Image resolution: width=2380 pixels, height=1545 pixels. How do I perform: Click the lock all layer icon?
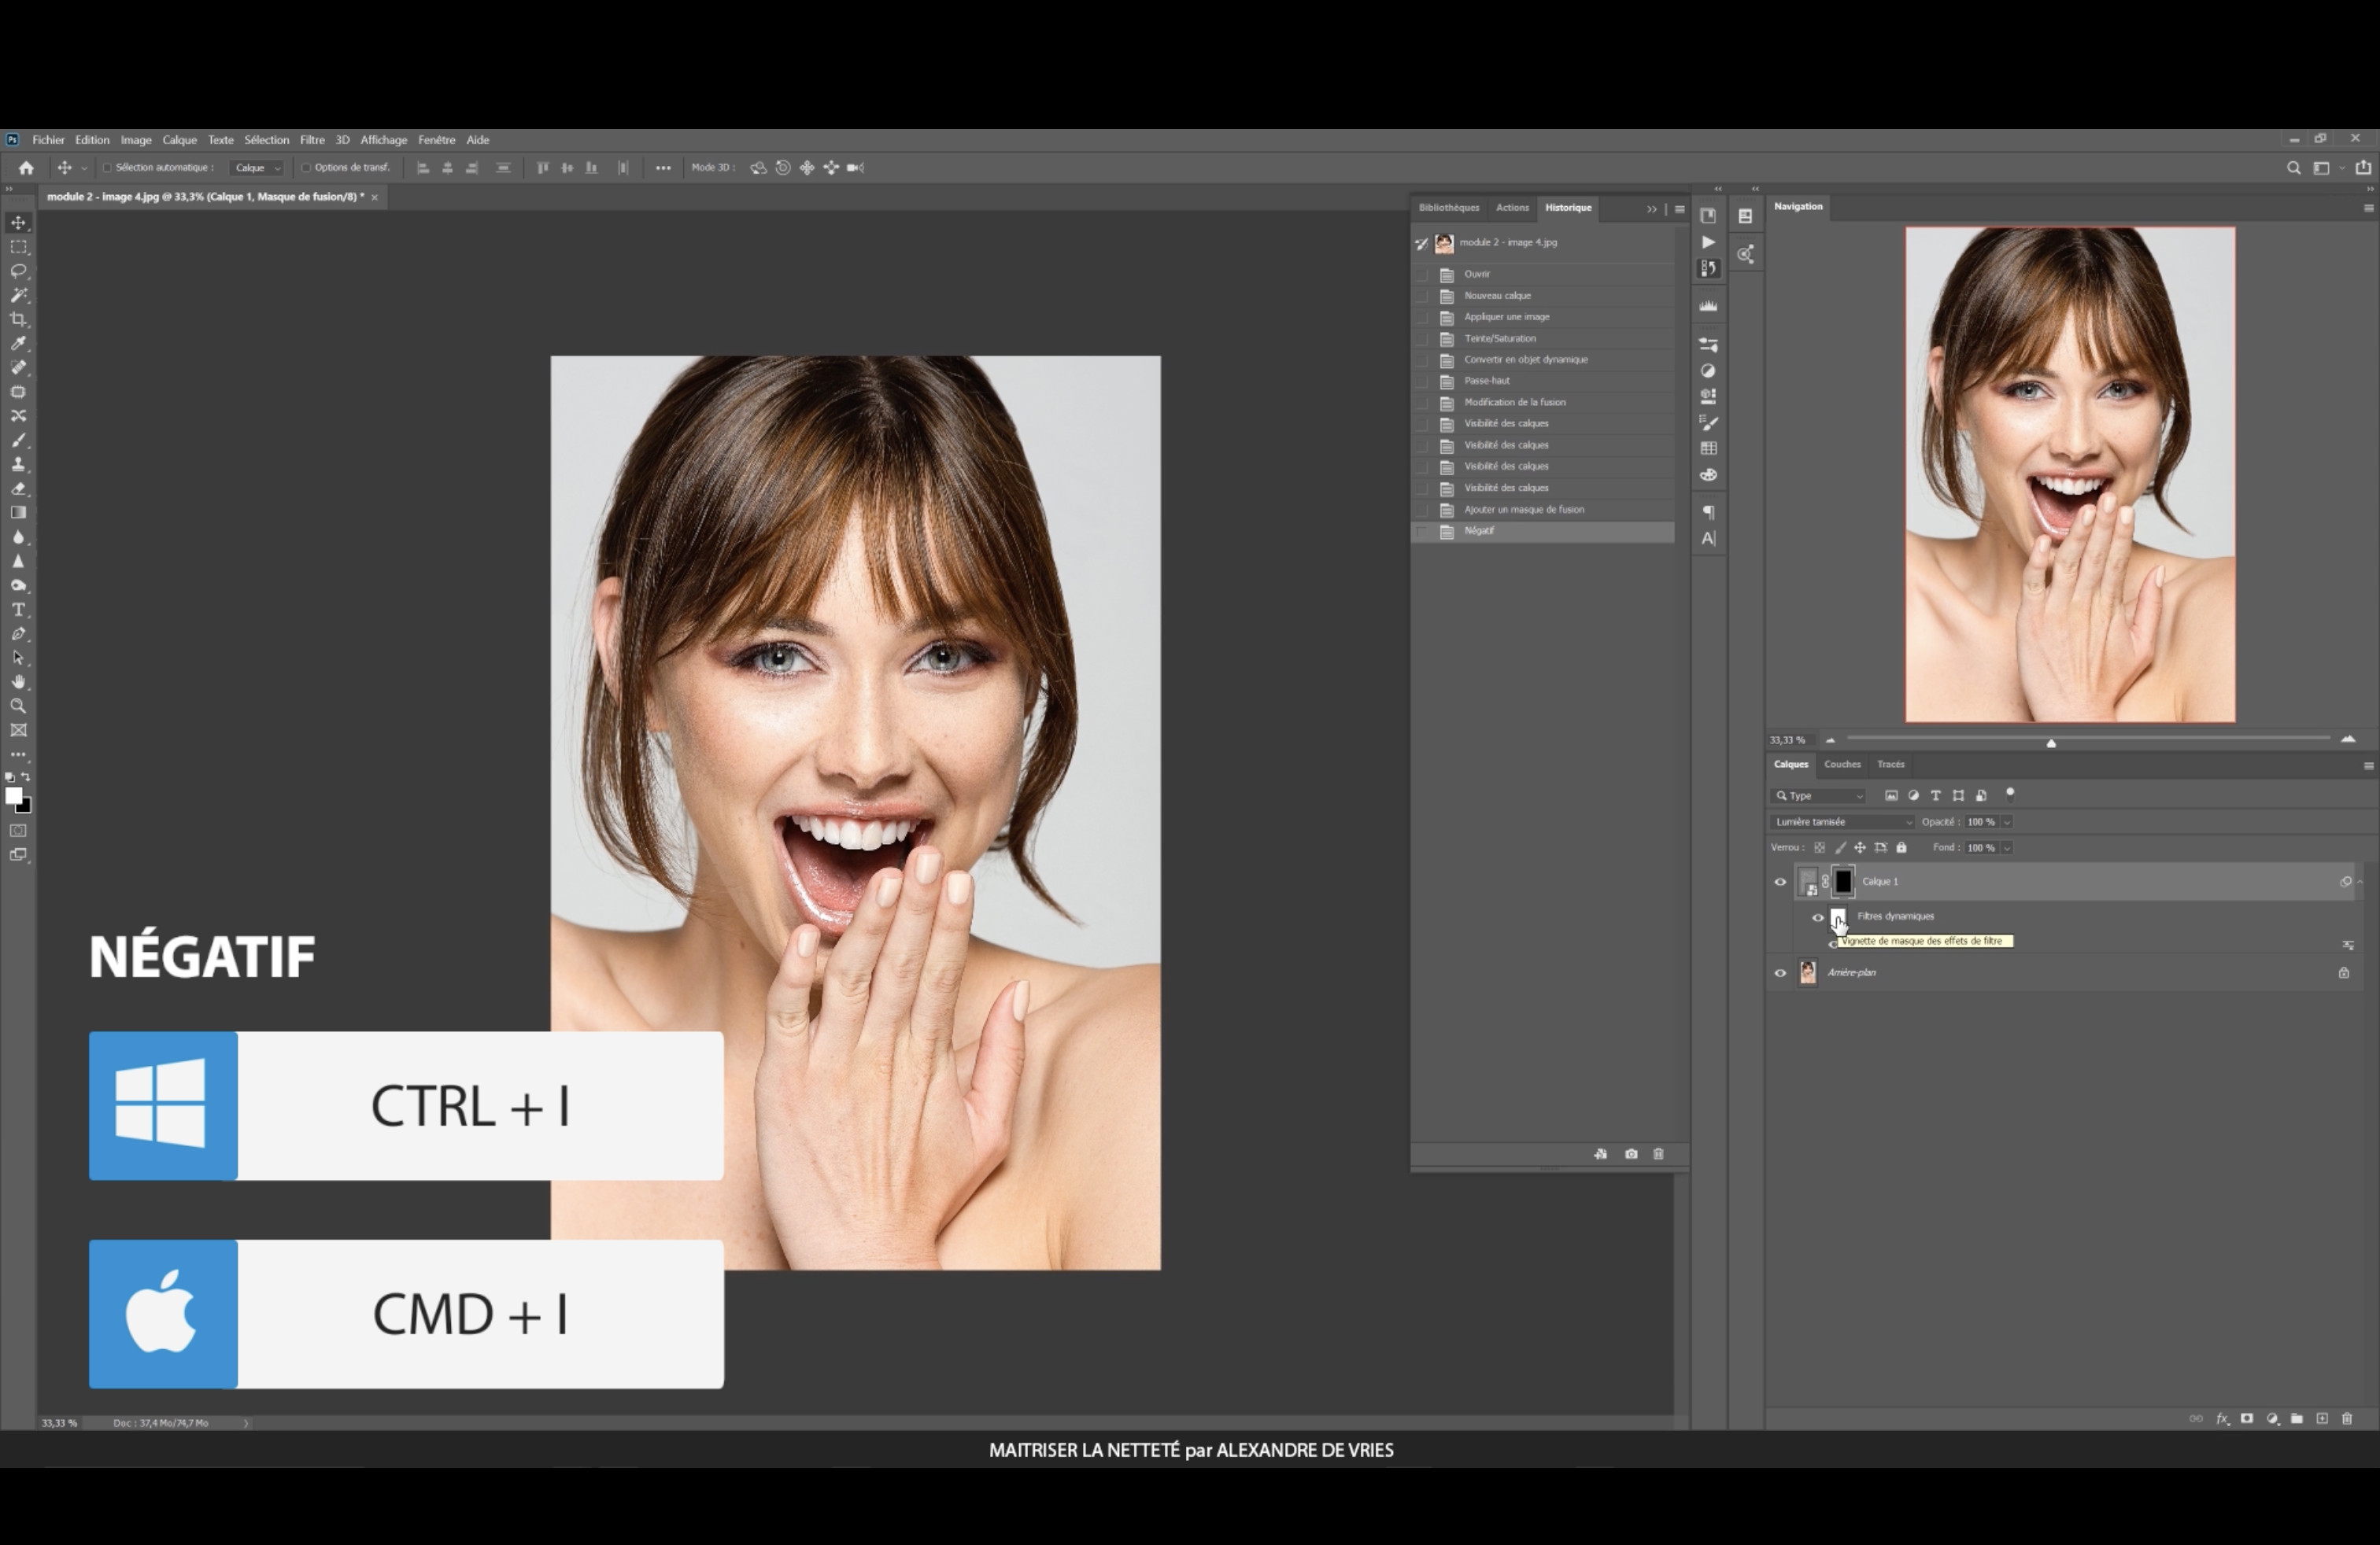pyautogui.click(x=1902, y=847)
